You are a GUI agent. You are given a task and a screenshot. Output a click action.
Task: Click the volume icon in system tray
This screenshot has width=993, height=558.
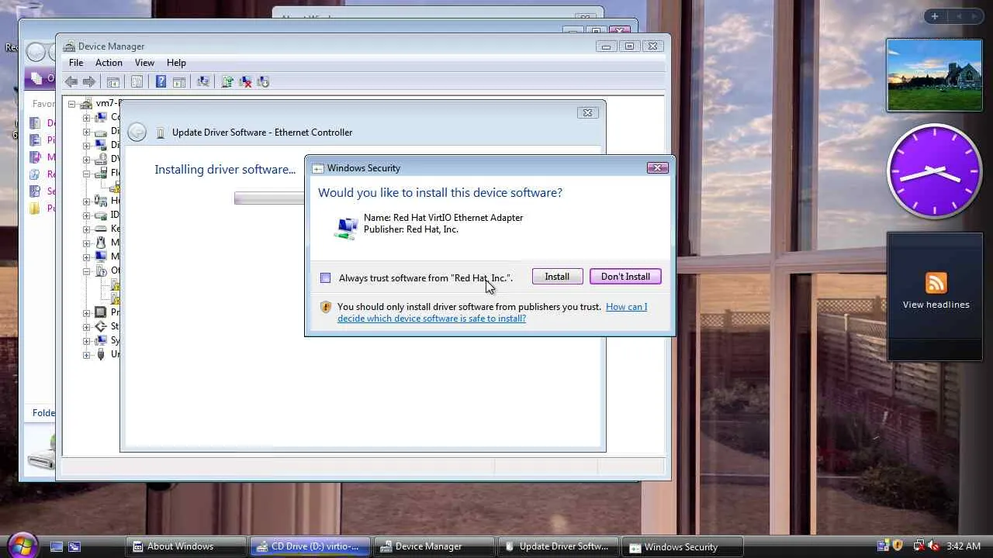coord(932,546)
